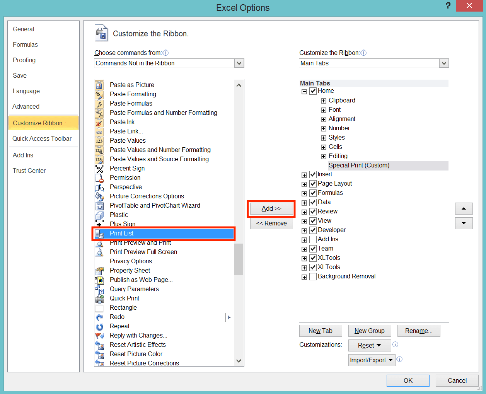486x394 pixels.
Task: Click the Permission document icon
Action: click(x=99, y=178)
